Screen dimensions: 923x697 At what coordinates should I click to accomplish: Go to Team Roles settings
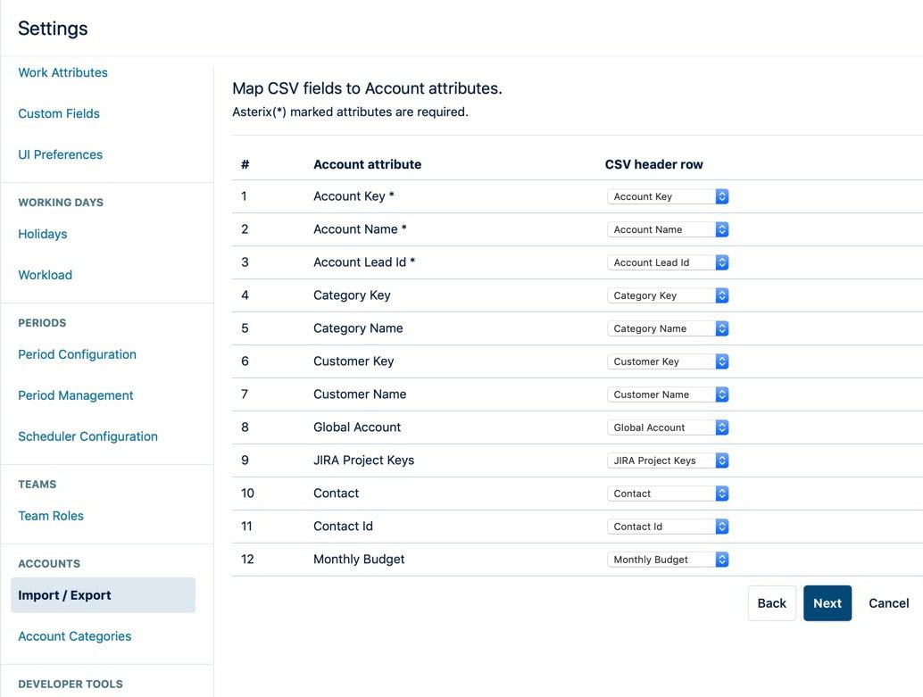pyautogui.click(x=51, y=516)
